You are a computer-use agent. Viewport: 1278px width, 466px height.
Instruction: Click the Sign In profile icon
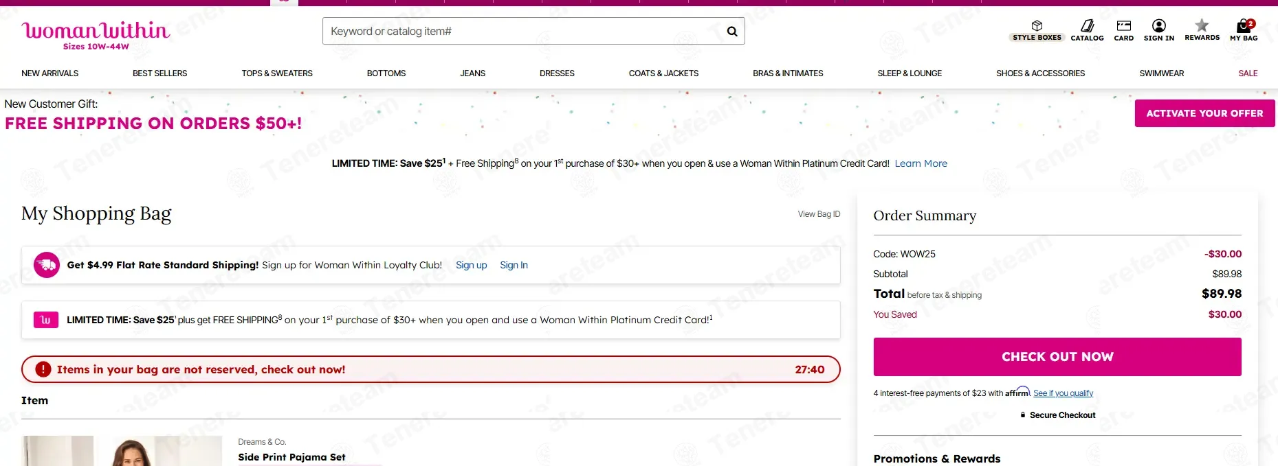coord(1159,31)
